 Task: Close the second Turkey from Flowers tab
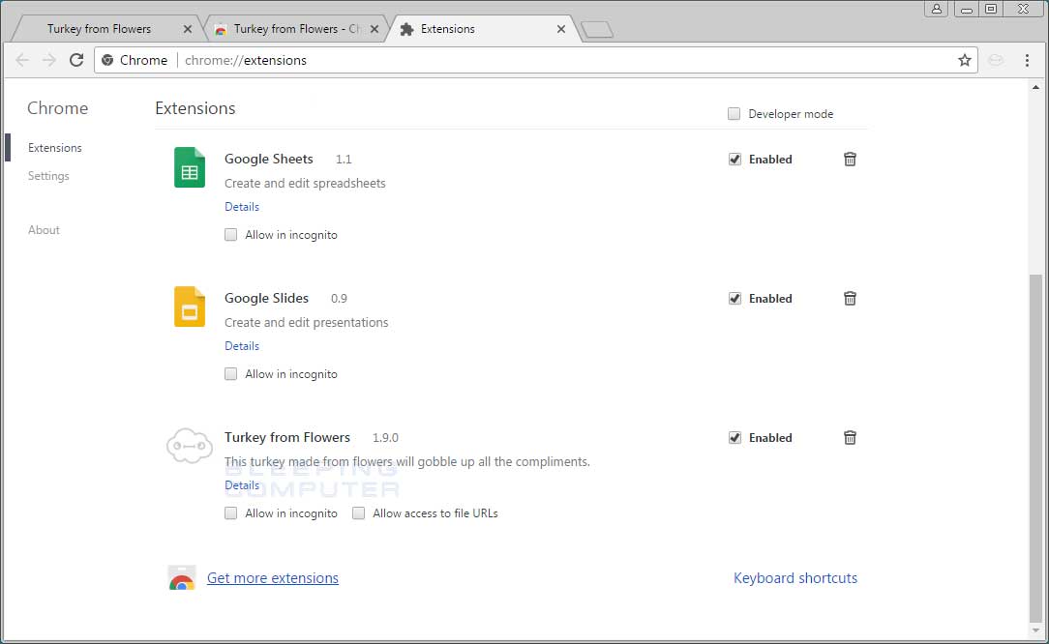click(374, 29)
